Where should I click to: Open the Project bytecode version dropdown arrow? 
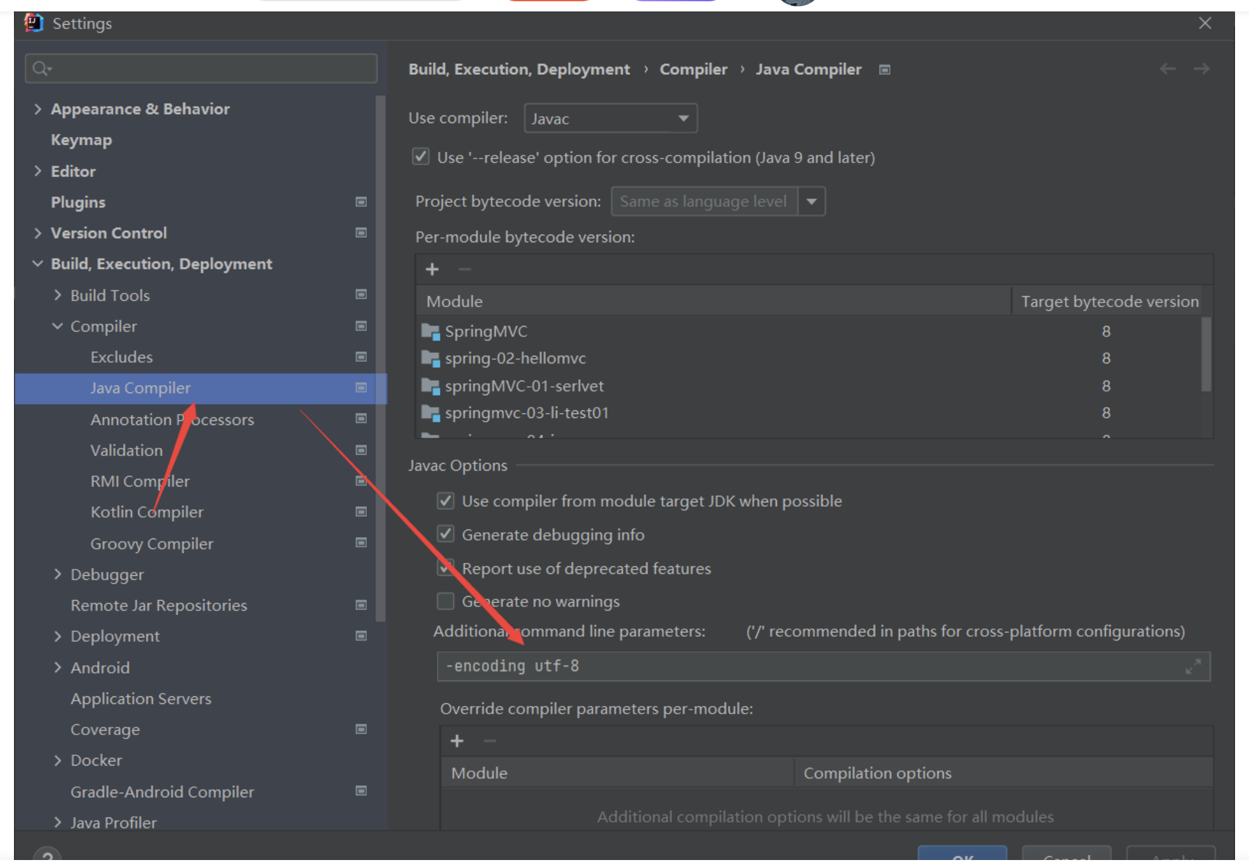(x=812, y=202)
